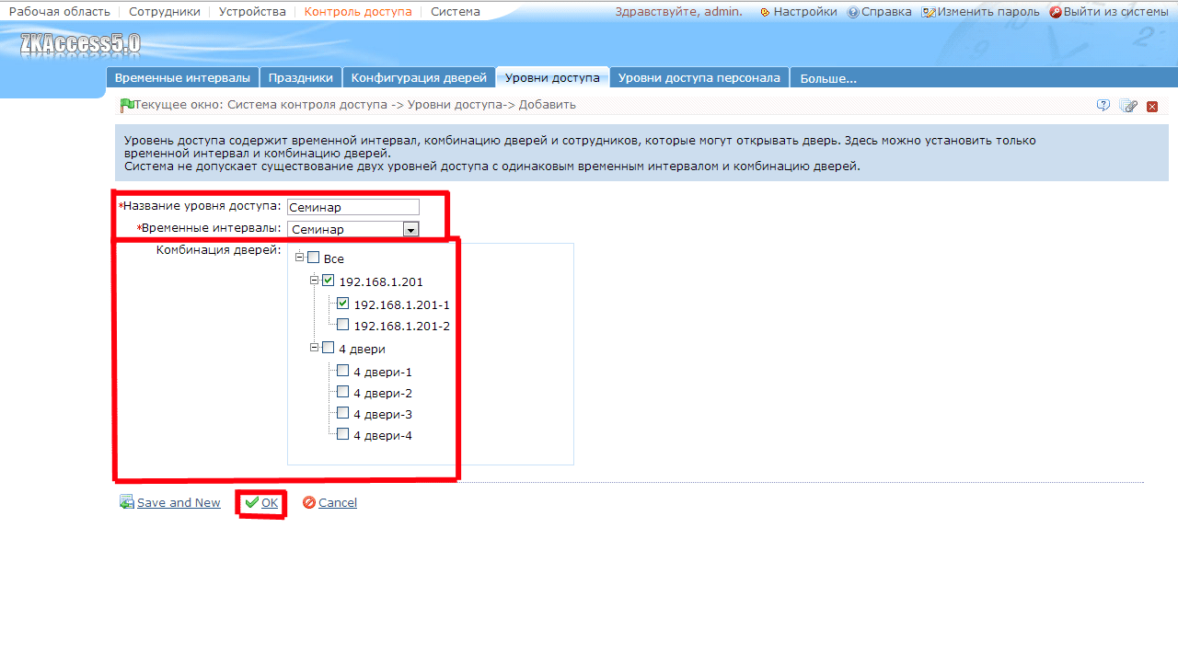Click the red close icon in breadcrumb bar
1178x654 pixels.
click(x=1152, y=107)
